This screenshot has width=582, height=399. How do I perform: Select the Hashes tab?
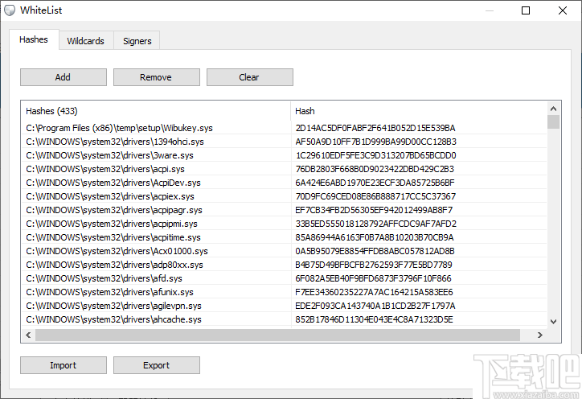[34, 39]
